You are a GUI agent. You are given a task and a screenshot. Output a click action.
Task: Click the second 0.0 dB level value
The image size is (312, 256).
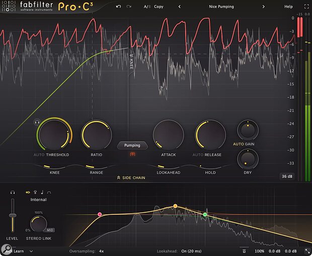[291, 251]
